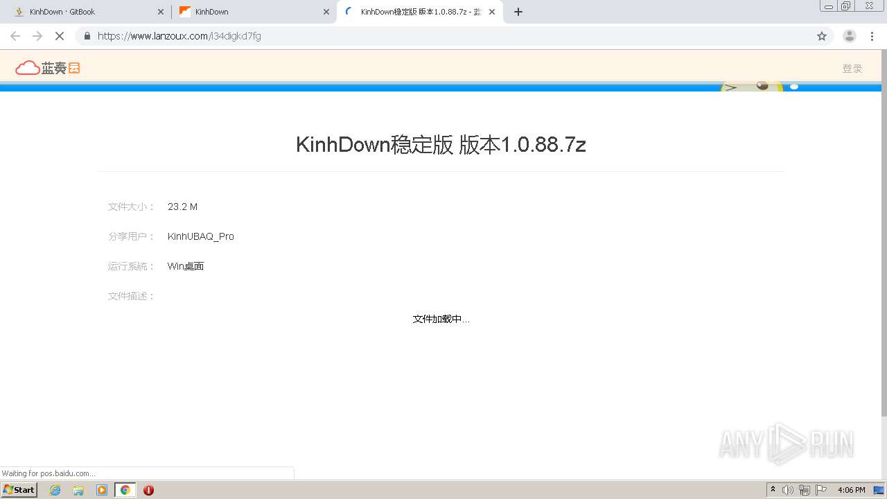887x499 pixels.
Task: Click the Waiting for pos.baidu.com status text
Action: (49, 473)
